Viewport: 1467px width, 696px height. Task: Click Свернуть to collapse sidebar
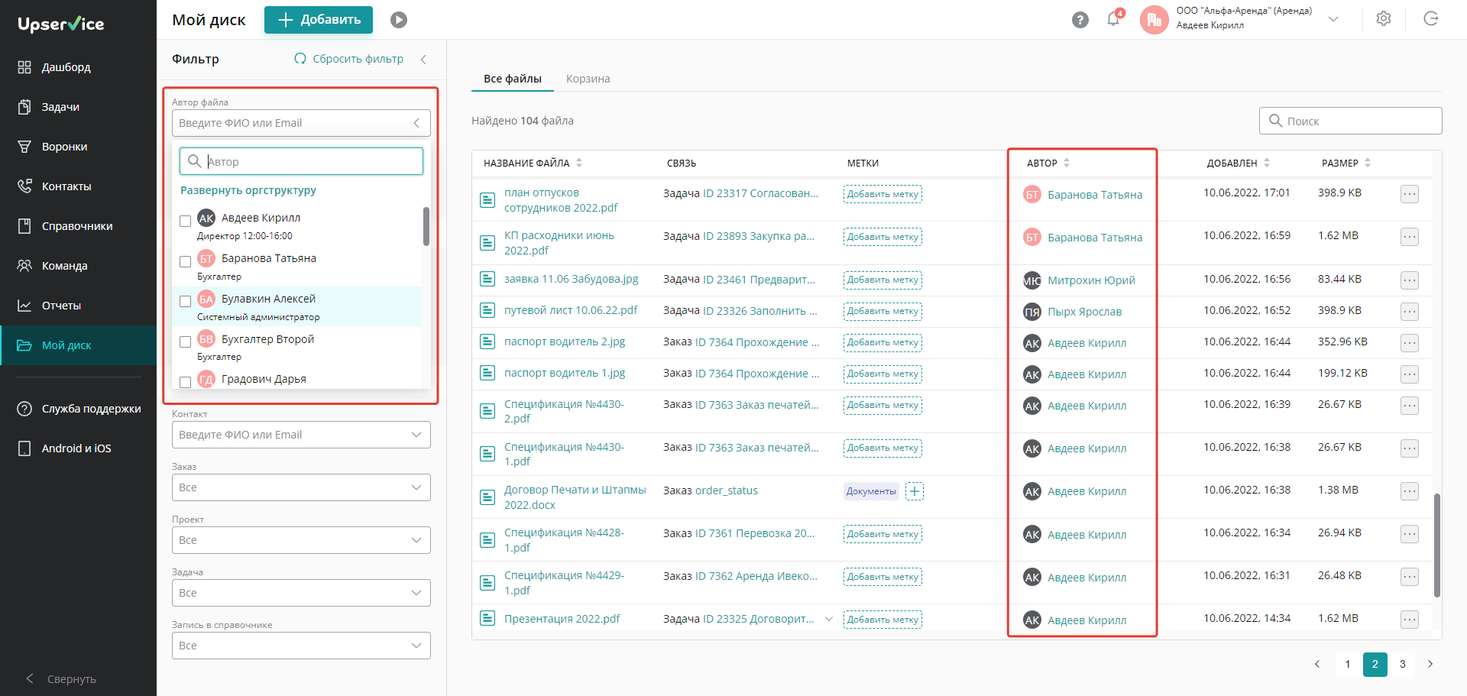click(x=61, y=678)
